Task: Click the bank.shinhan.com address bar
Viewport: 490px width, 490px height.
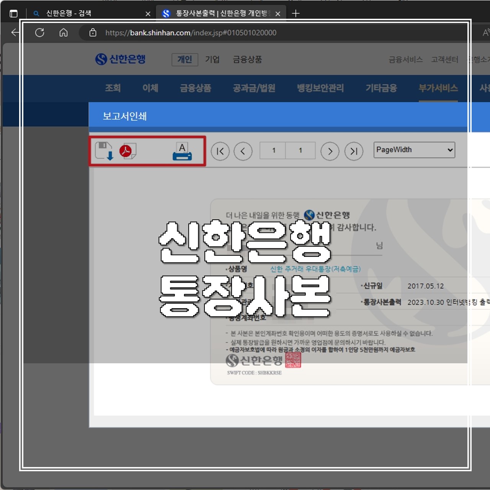Action: (191, 33)
